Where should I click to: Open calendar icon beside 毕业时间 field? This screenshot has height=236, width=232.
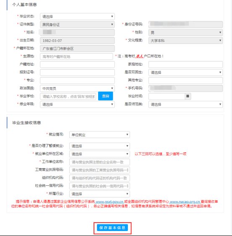(188, 96)
